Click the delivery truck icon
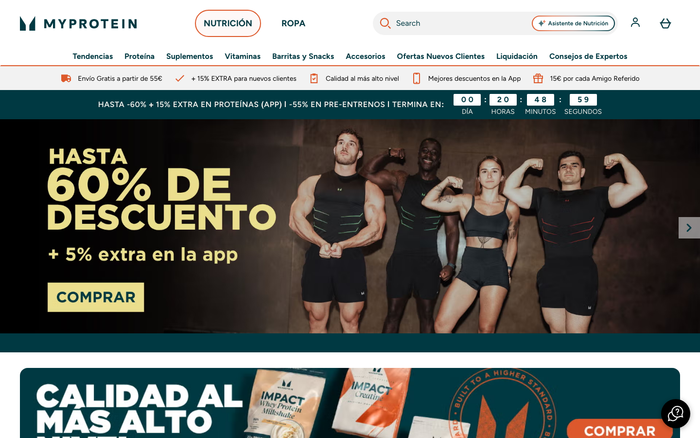Screen dimensions: 700x438 tap(66, 78)
